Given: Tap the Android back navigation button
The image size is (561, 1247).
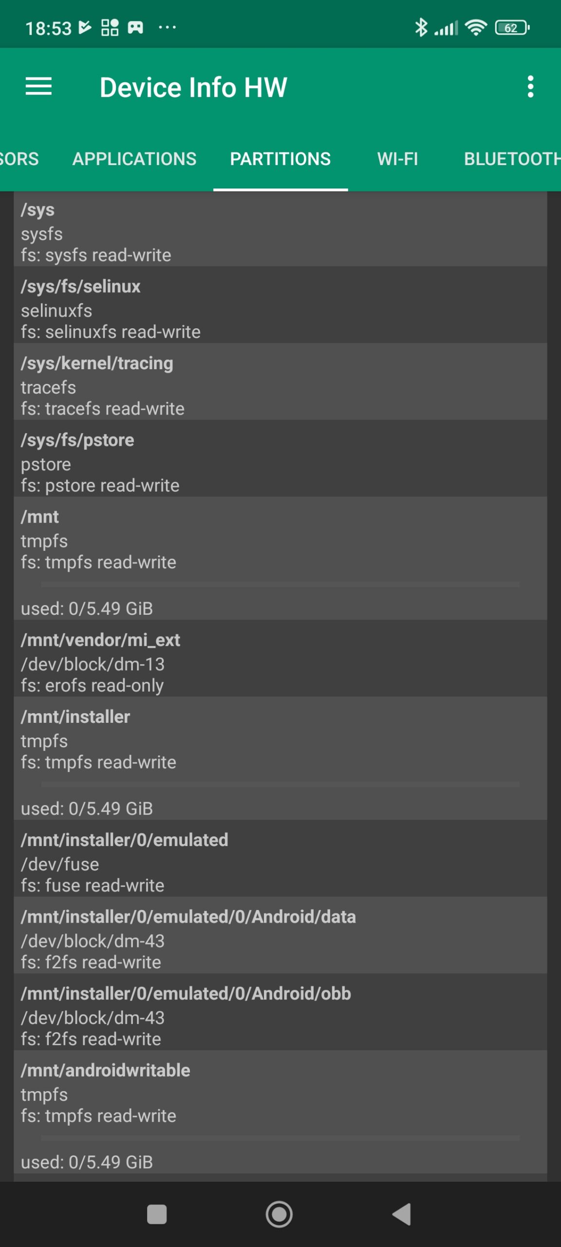Looking at the screenshot, I should [x=402, y=1214].
